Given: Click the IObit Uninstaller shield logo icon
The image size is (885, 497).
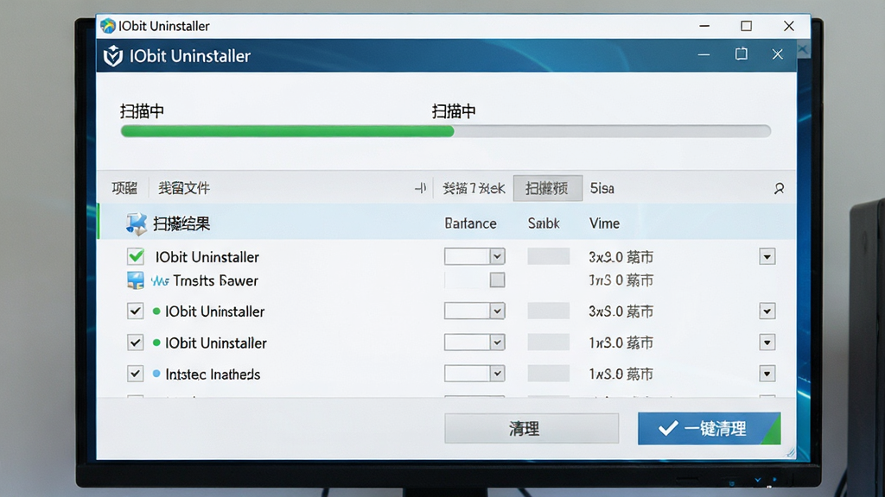Looking at the screenshot, I should (x=113, y=56).
